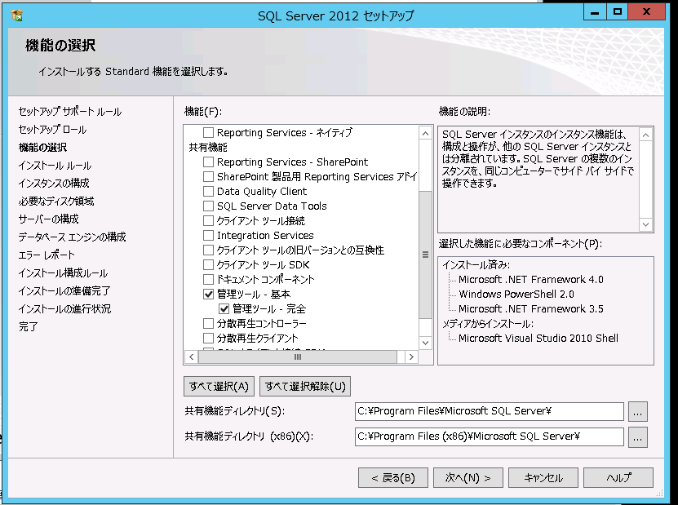
Task: Click feature list vertical scrollbar thumb
Action: (425, 255)
